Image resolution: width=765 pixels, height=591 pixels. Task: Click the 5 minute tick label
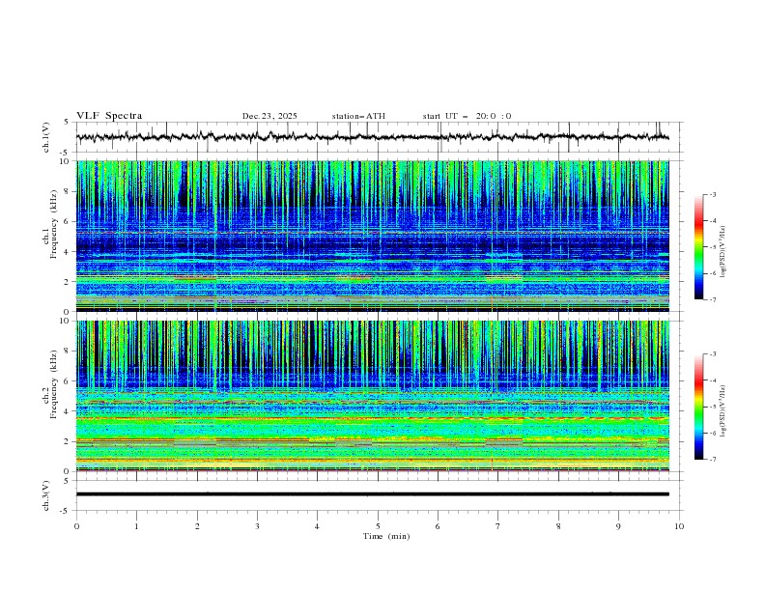pos(378,526)
